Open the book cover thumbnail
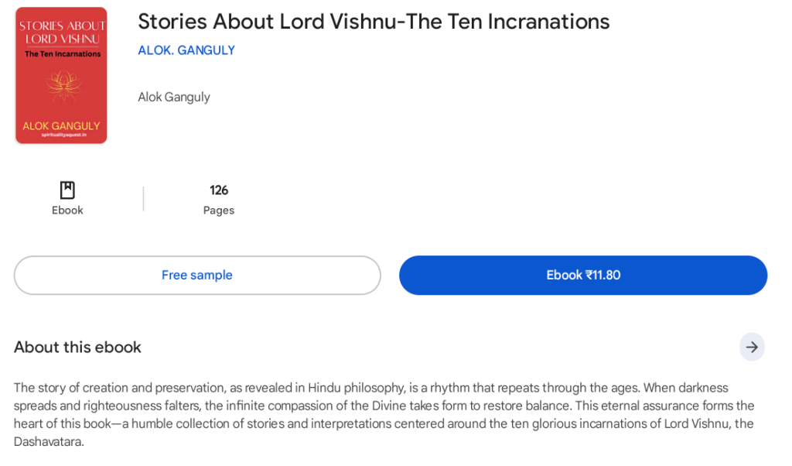Viewport: 792px width, 466px height. [61, 75]
